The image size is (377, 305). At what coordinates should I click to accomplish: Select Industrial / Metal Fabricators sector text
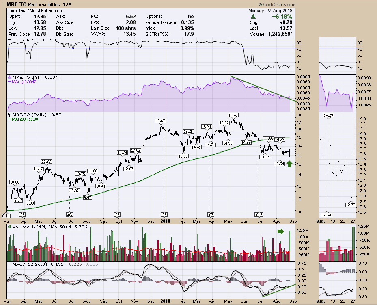36,11
